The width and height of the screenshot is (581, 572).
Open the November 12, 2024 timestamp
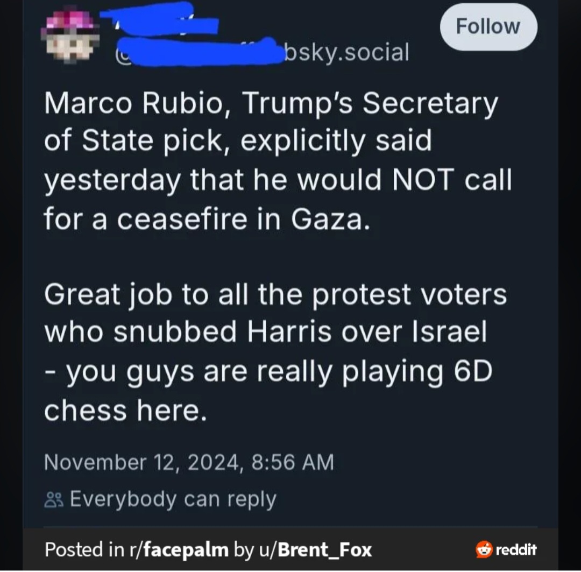(189, 462)
